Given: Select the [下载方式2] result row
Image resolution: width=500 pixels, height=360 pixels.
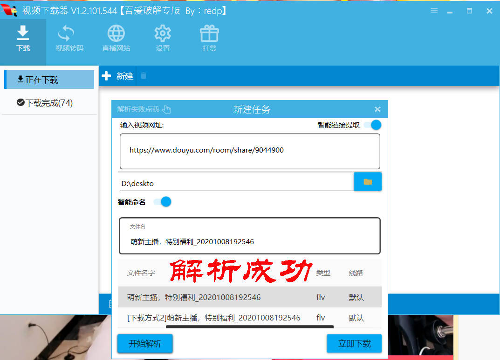Looking at the screenshot, I should pos(250,317).
